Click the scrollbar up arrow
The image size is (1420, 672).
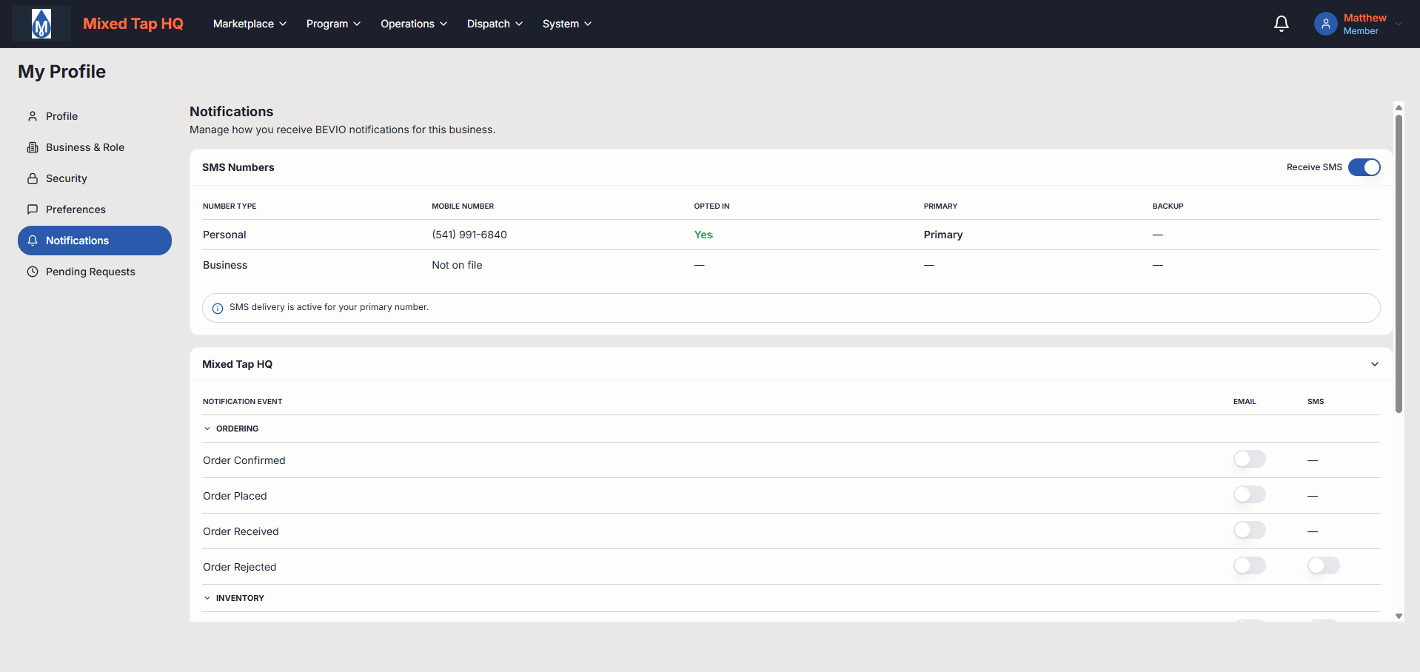click(x=1399, y=107)
